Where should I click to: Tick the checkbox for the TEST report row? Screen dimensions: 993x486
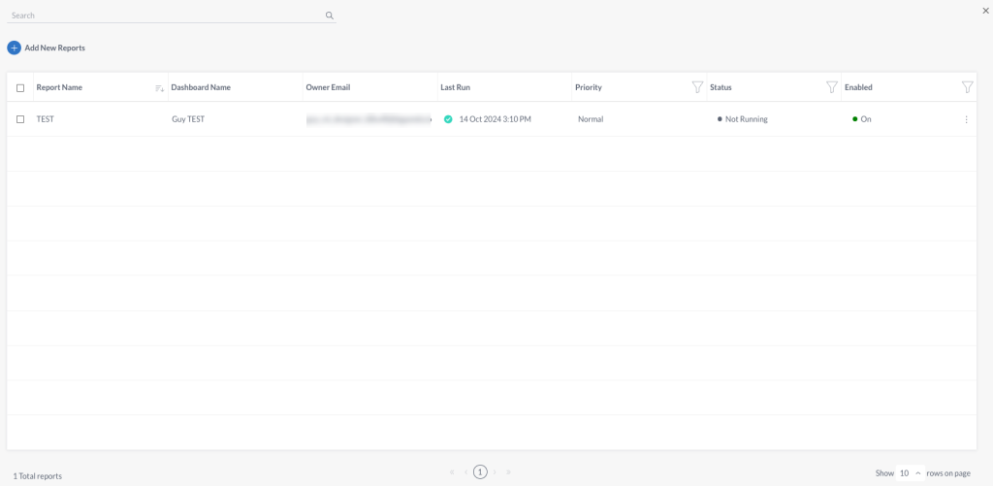click(20, 119)
